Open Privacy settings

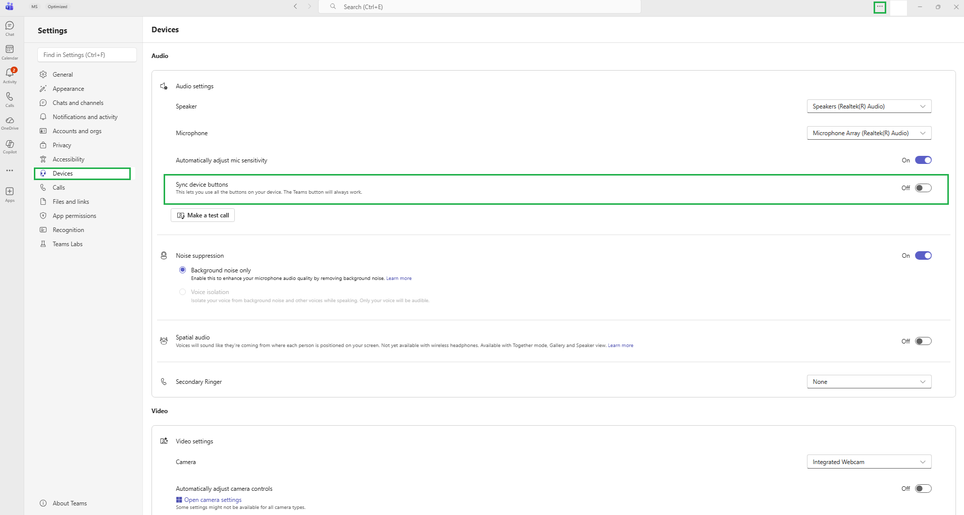pyautogui.click(x=85, y=145)
